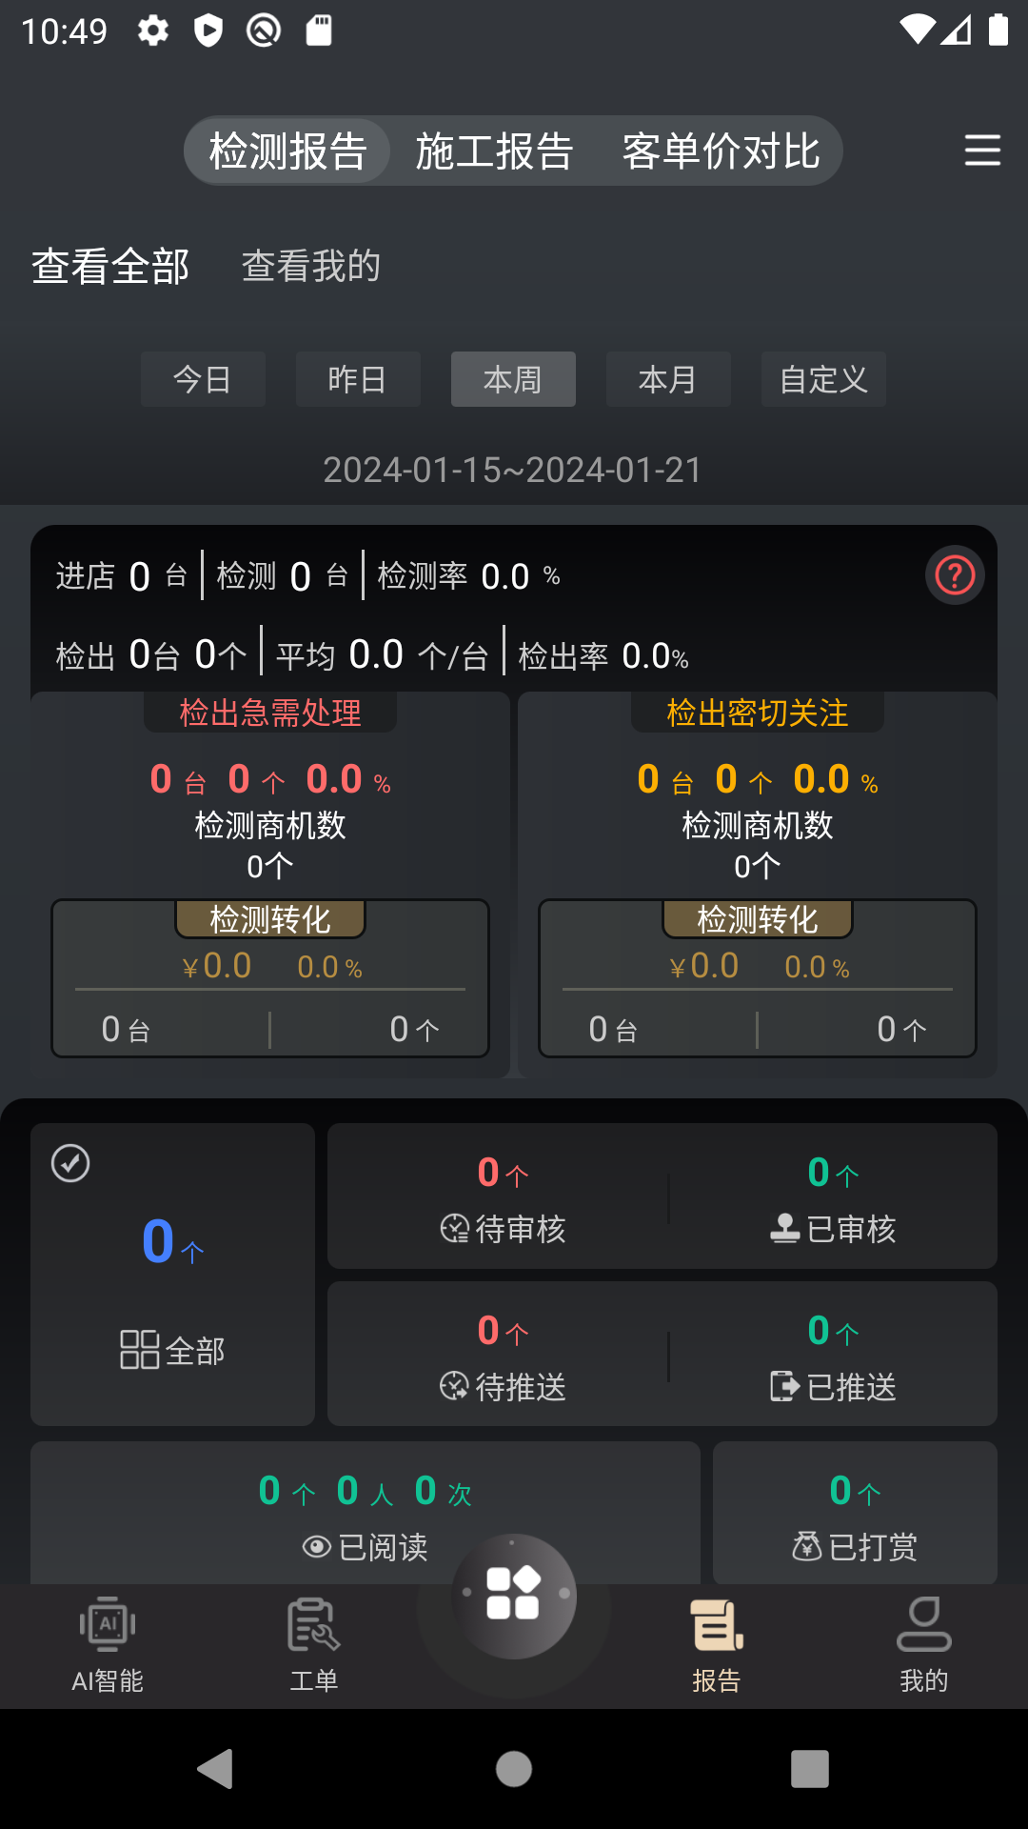
Task: Filter by 本周
Action: (513, 379)
